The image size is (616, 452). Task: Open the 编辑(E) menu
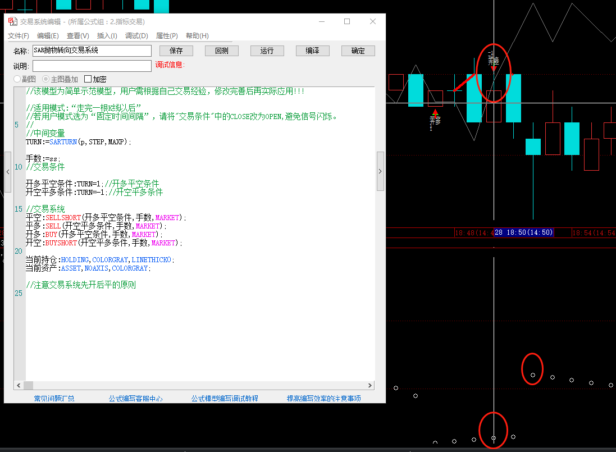(48, 36)
